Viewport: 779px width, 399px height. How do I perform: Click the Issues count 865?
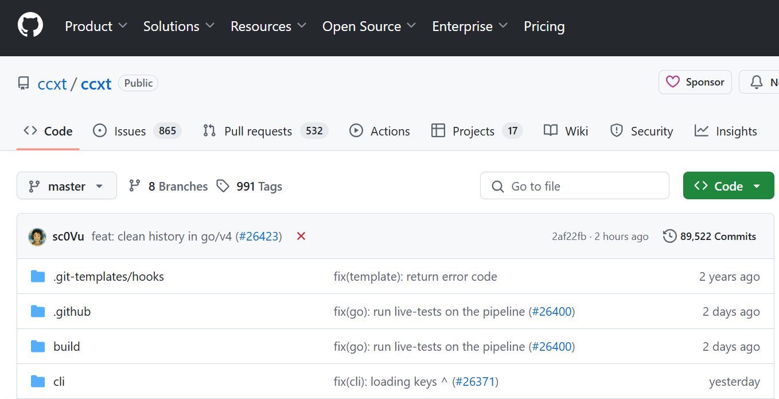[168, 131]
